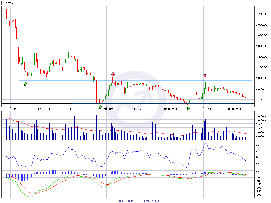Click the 30 level label on the RSI axis
Screen dimensions: 271x203
pyautogui.click(x=257, y=163)
